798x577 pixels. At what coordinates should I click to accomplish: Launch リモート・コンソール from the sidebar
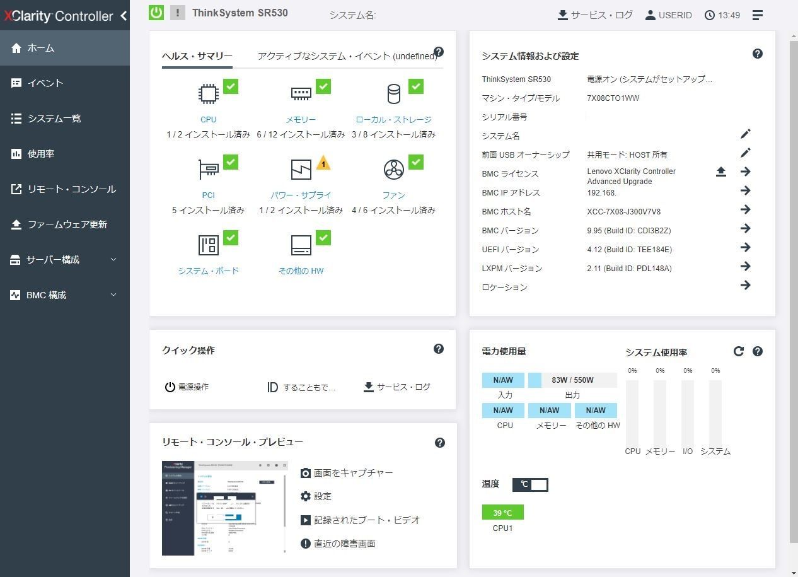pos(65,189)
